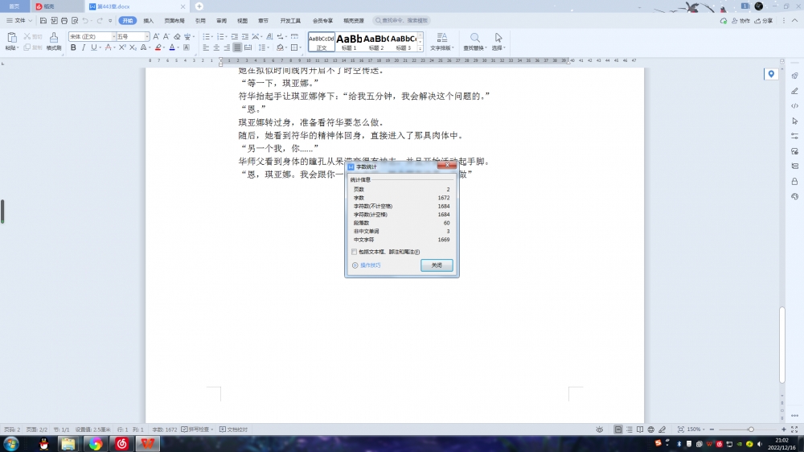Toggle Italic formatting
Viewport: 804px width, 452px height.
[x=84, y=47]
